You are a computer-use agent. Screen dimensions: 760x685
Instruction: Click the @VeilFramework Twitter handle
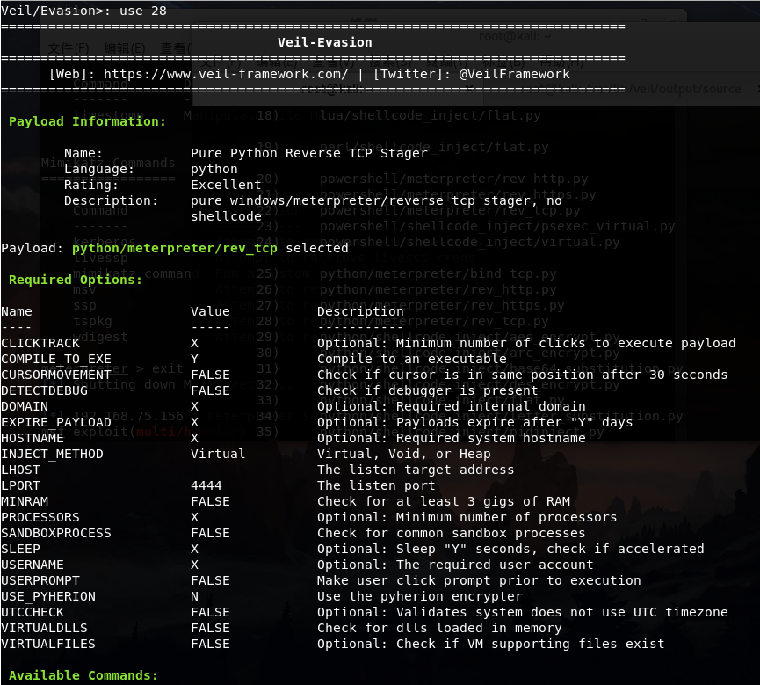[x=514, y=74]
